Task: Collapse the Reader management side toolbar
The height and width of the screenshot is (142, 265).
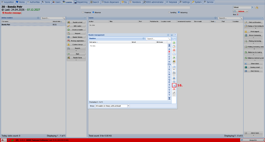Action: click(175, 38)
